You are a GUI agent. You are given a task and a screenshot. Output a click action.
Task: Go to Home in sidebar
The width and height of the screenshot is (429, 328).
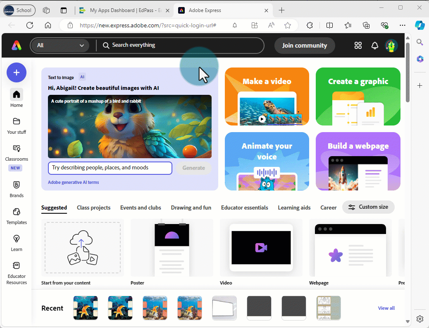17,98
